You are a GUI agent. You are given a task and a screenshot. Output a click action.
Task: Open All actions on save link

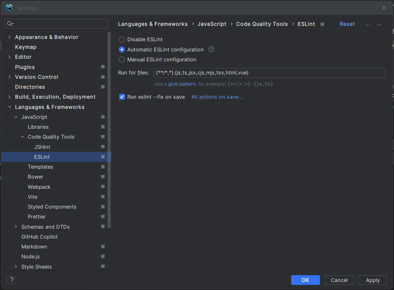[217, 97]
